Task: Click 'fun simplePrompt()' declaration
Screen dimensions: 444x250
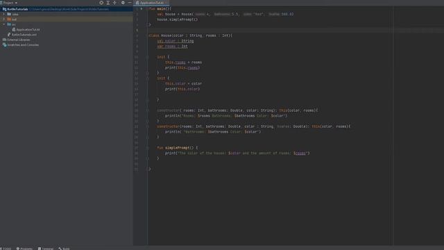Action: (x=178, y=148)
